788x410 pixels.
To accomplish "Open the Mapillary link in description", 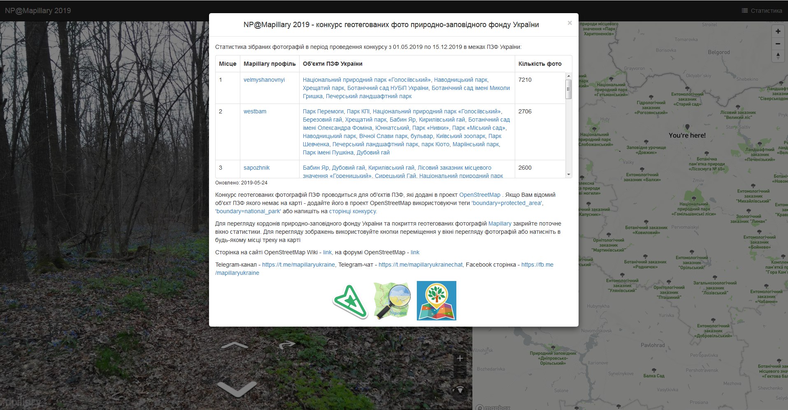I will point(500,223).
